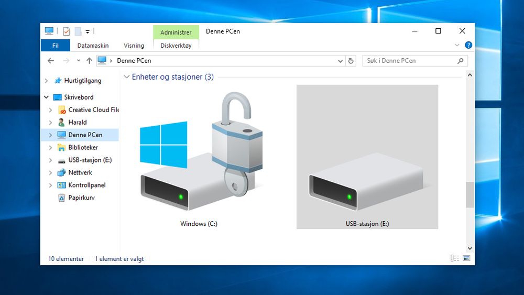
Task: Select Denne PCen in the navigation tree
Action: tap(85, 135)
